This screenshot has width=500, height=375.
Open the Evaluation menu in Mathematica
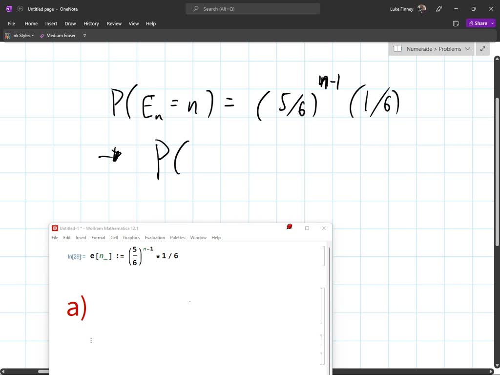pyautogui.click(x=155, y=238)
